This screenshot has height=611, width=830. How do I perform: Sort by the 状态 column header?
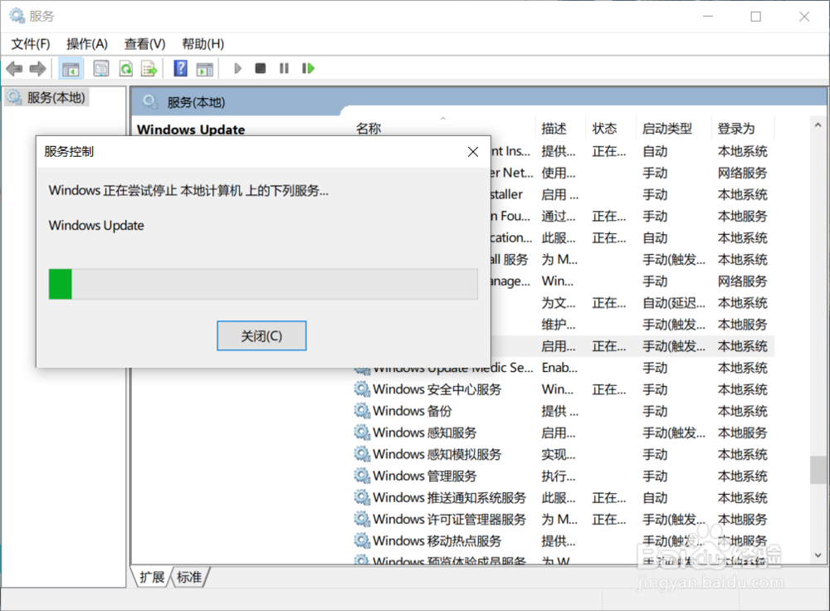[x=604, y=129]
